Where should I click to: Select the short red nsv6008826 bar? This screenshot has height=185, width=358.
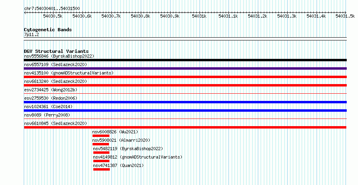tap(101, 136)
